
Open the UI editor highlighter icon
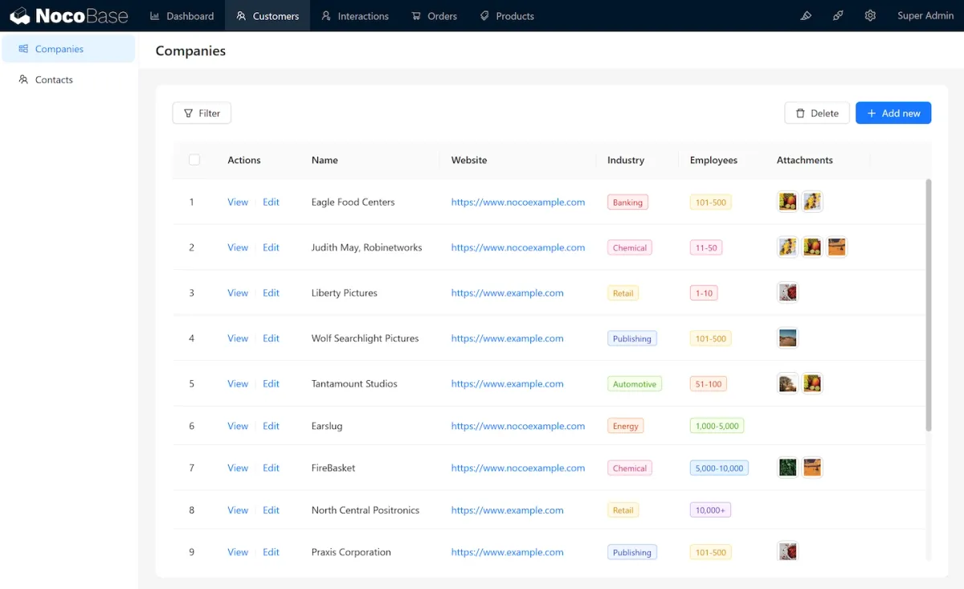click(806, 16)
